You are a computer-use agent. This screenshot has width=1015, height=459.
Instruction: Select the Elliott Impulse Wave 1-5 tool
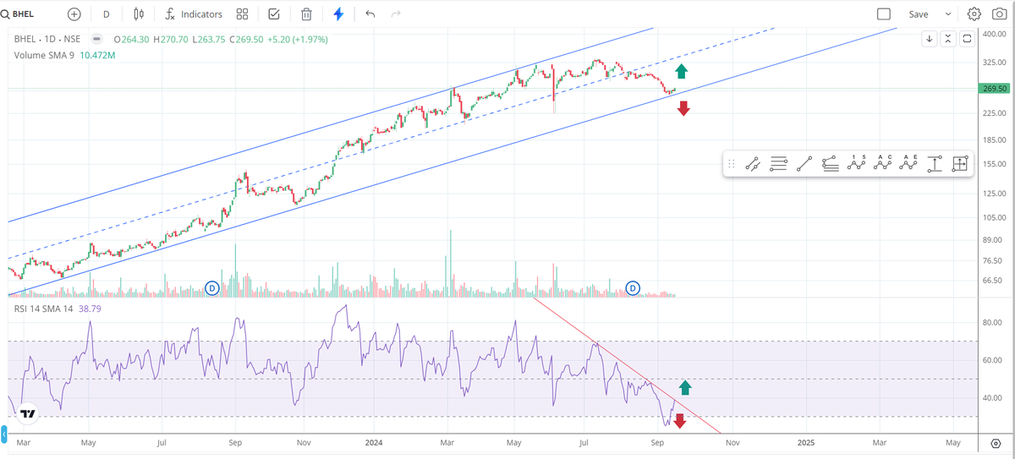(x=857, y=164)
